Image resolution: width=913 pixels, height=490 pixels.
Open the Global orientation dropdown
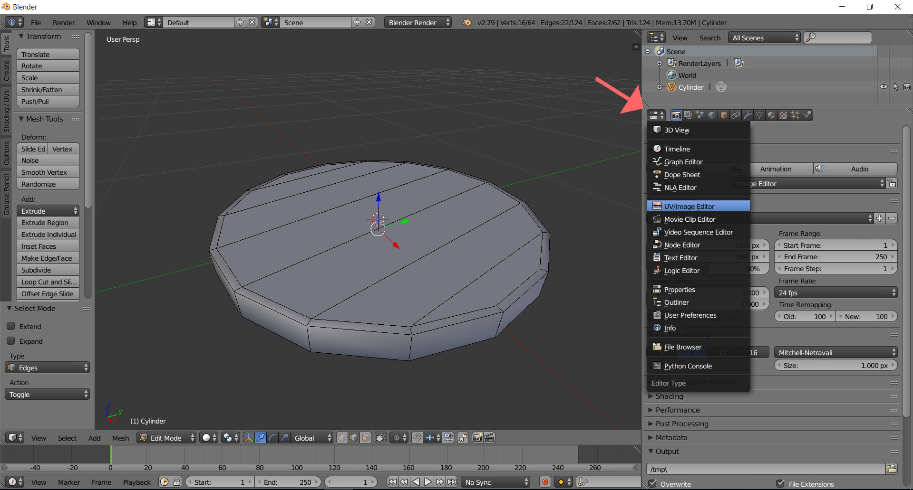tap(311, 438)
